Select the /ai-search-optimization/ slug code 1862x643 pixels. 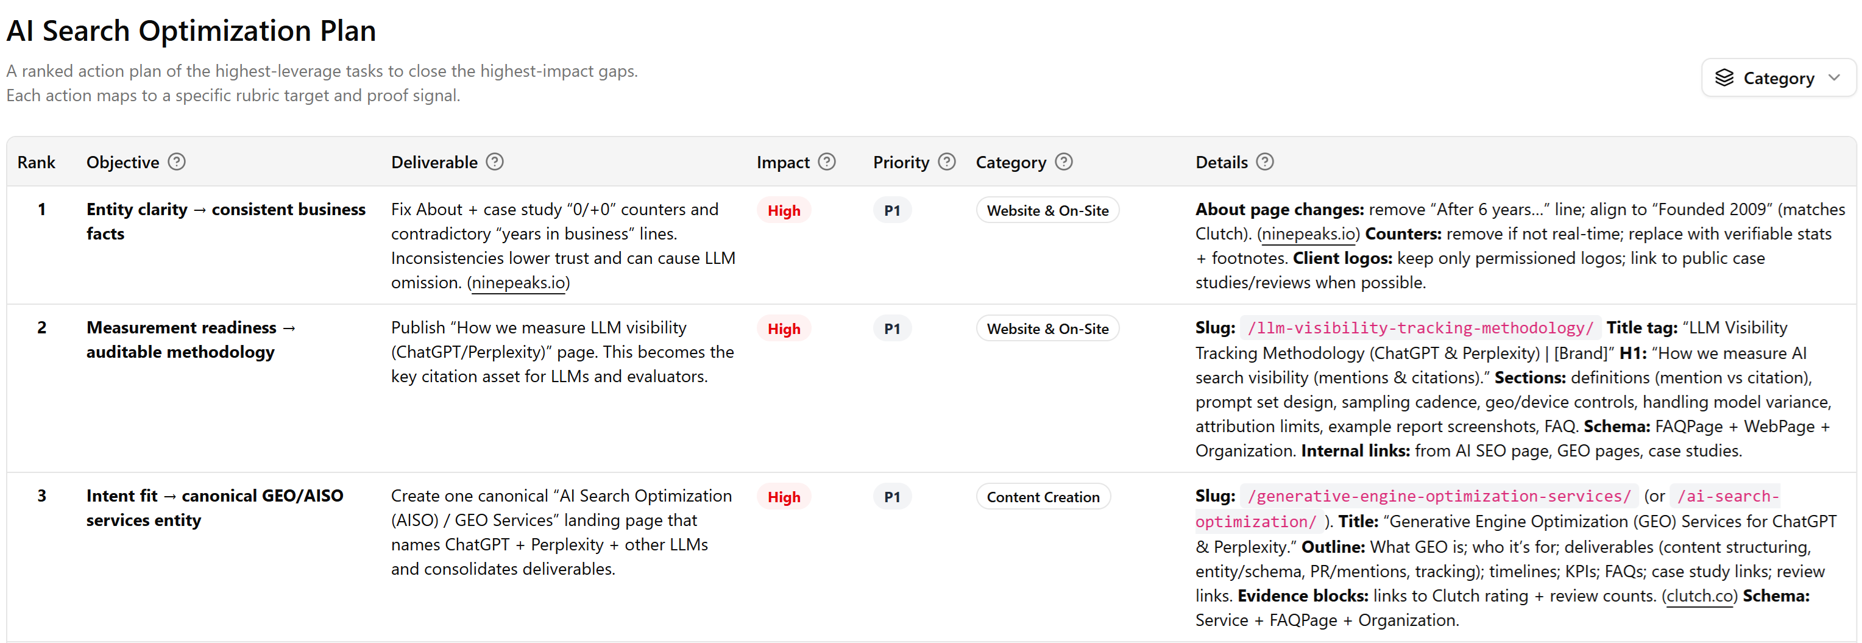pos(1487,509)
